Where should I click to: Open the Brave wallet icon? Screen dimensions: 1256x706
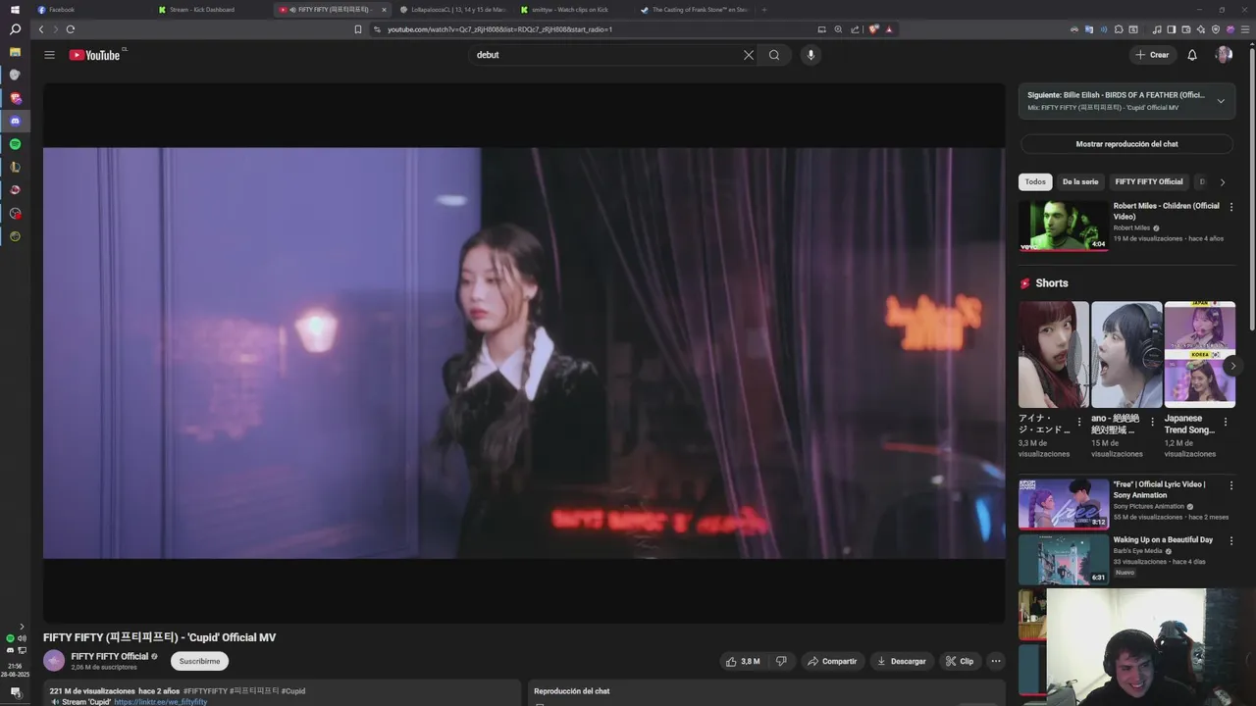1186,29
